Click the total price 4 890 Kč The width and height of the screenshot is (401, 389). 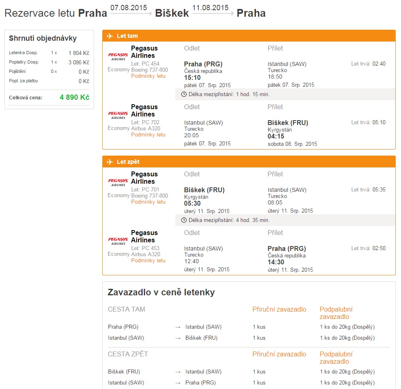coord(75,97)
